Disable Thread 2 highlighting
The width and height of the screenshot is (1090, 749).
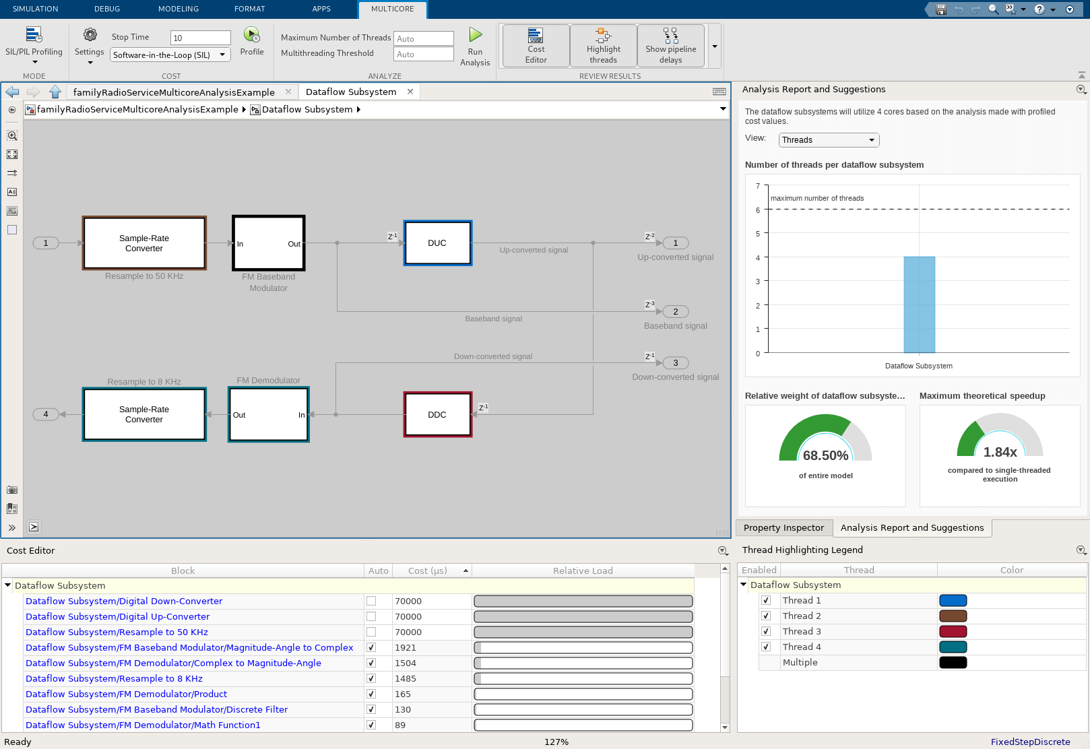(766, 616)
